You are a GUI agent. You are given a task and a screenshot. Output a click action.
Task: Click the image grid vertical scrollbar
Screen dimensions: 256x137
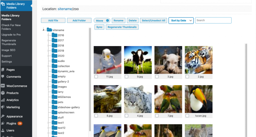tap(246, 90)
